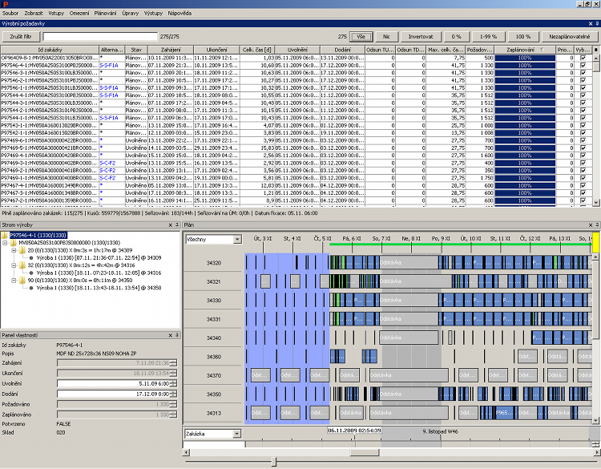Toggle checkbox for P97467-4-1 row
601x469 pixels.
point(583,186)
